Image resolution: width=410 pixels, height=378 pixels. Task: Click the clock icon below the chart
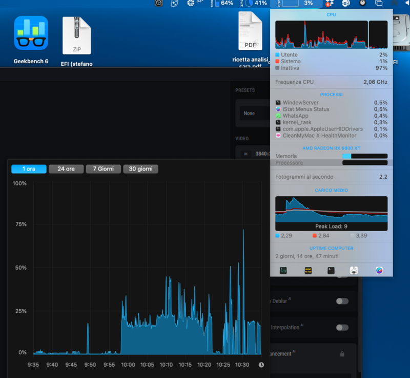261,365
